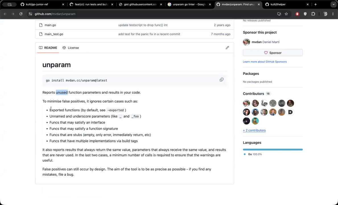Click the install app icon in address bar
Viewport: 338px width, 205px height.
[x=279, y=14]
